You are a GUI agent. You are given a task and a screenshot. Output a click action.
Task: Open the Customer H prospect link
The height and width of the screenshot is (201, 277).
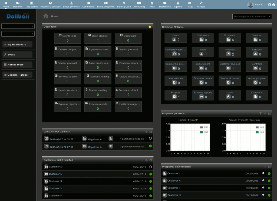point(174,195)
